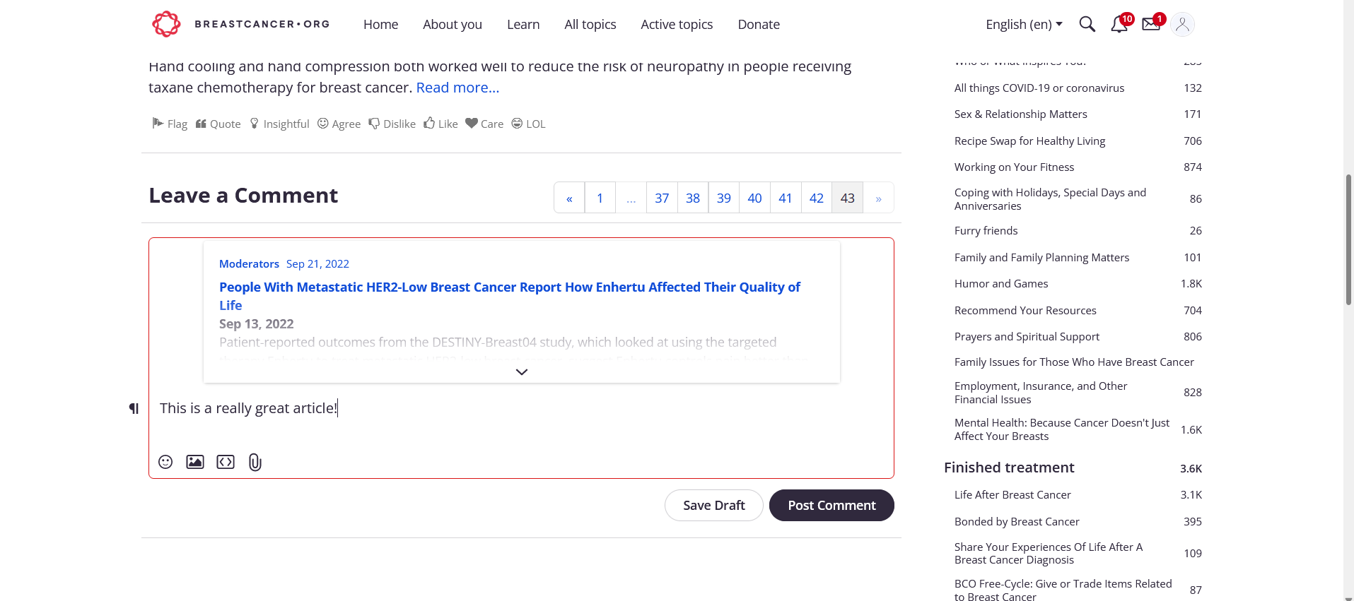Open the quoted Sep 21, 2022 date link
The height and width of the screenshot is (601, 1354).
pyautogui.click(x=317, y=263)
